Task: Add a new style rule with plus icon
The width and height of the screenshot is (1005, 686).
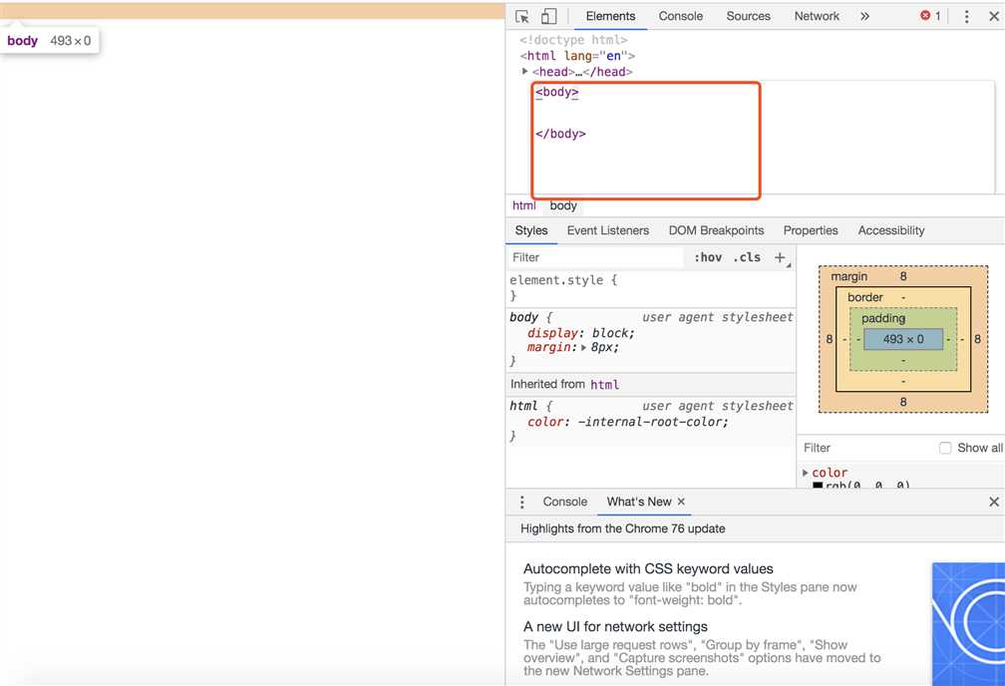Action: [781, 257]
